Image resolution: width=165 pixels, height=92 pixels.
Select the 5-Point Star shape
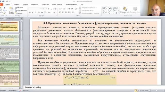point(116,13)
